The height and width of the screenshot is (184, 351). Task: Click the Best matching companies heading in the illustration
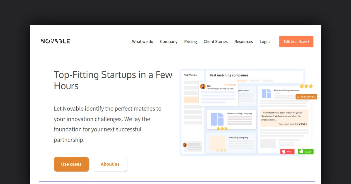pos(229,75)
